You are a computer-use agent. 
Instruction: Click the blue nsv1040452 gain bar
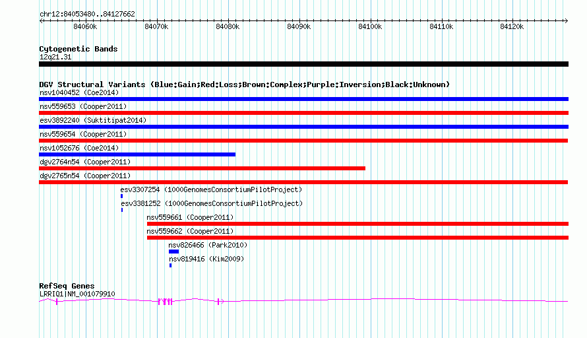coord(303,99)
